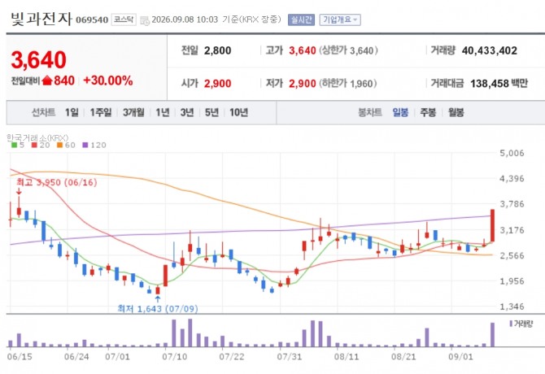
Task: Switch to the 1년 line chart
Action: click(163, 112)
